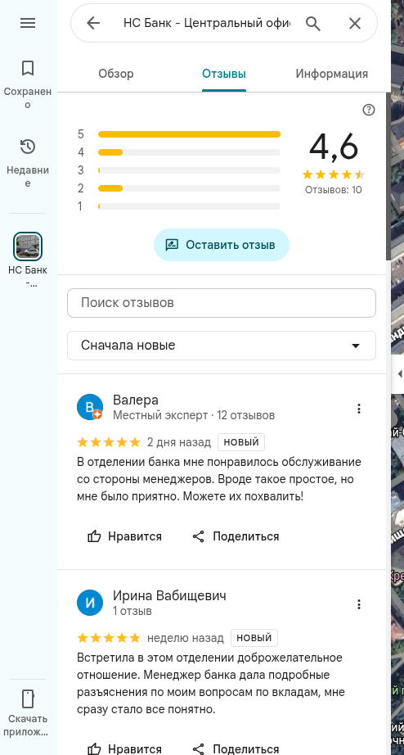Viewport: 404px width, 755px height.
Task: Open the more options menu for Ирина's review
Action: pos(359,604)
